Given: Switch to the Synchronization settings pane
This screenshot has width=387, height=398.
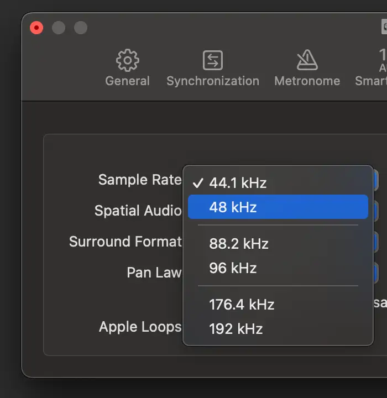Looking at the screenshot, I should click(x=212, y=68).
